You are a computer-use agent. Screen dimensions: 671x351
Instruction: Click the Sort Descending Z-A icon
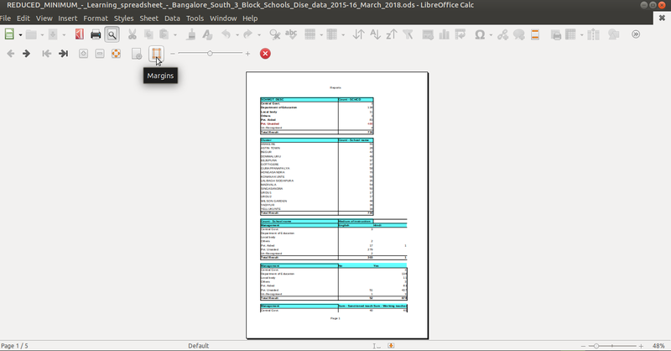pyautogui.click(x=392, y=34)
